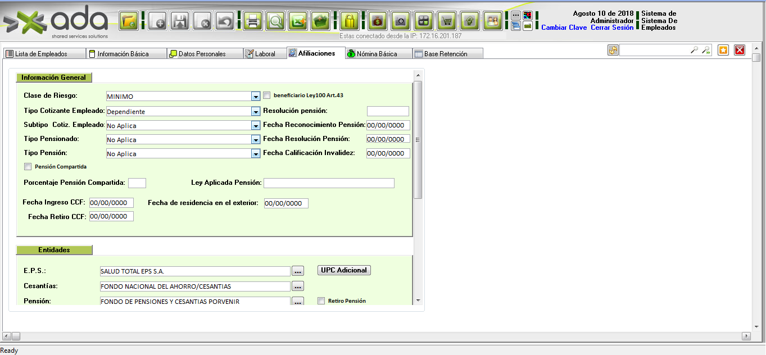The height and width of the screenshot is (355, 766).
Task: Open the Tipo Pensión dropdown list
Action: [256, 153]
